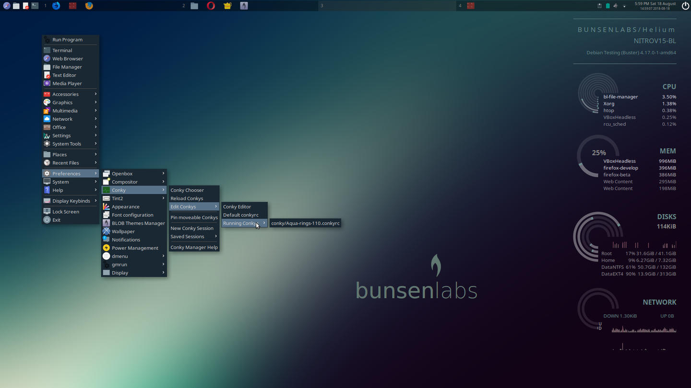The height and width of the screenshot is (388, 691).
Task: Click the file manager launcher in the top panel
Action: (x=16, y=6)
